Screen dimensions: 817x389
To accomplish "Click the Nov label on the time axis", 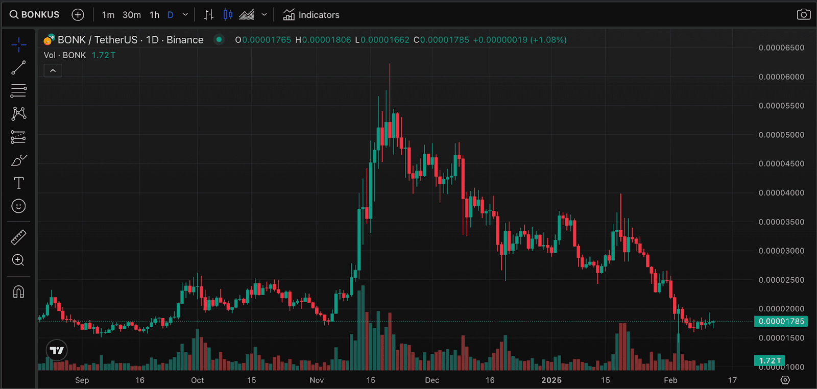I will [317, 380].
